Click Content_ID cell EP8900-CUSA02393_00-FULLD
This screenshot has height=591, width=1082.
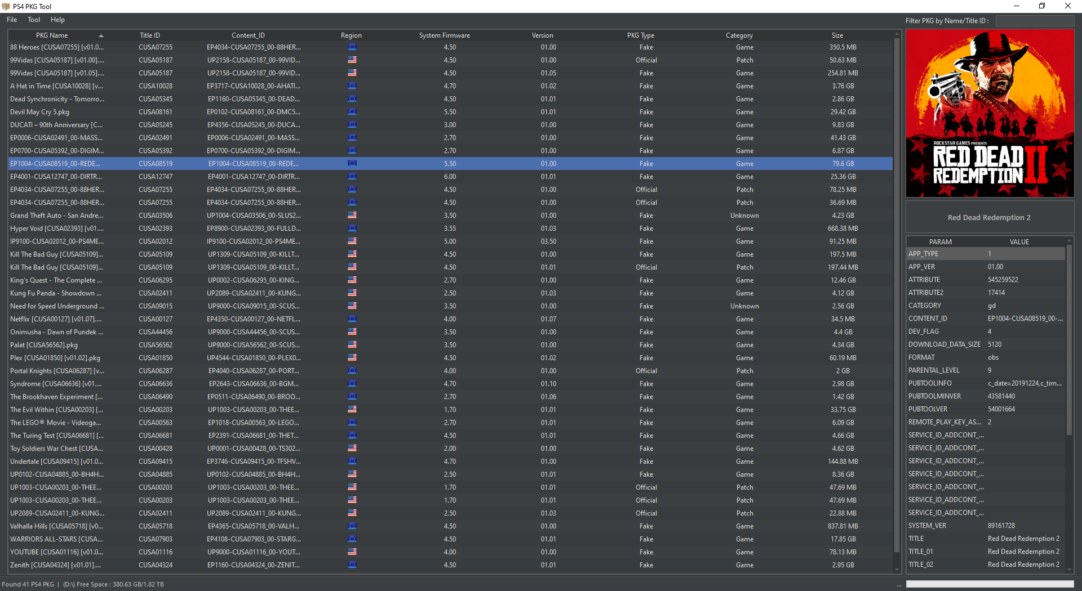(254, 229)
